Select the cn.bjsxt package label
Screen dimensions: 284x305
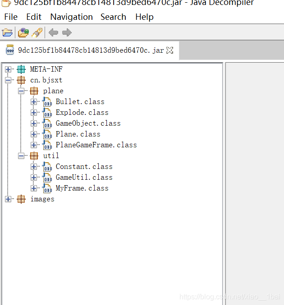pos(46,80)
